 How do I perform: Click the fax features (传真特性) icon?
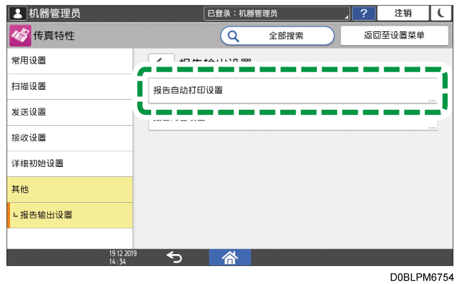tap(20, 36)
